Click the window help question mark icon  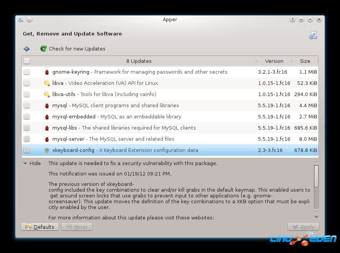point(293,20)
